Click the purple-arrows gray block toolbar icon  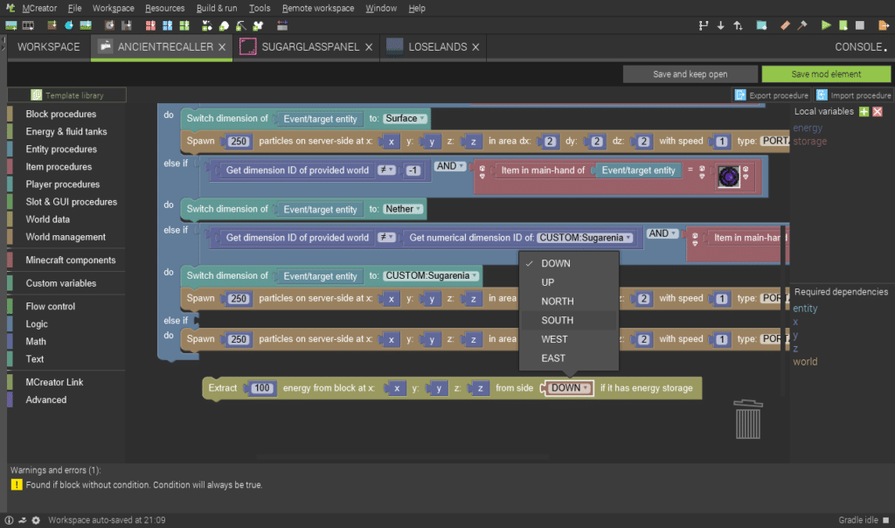point(282,25)
